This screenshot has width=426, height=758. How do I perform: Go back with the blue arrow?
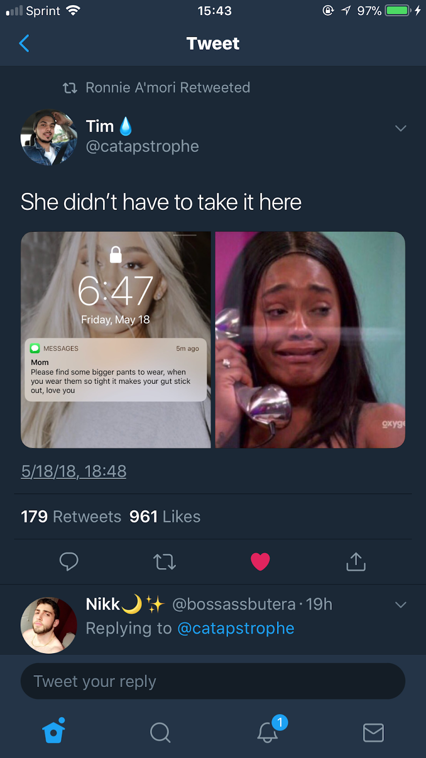coord(24,43)
